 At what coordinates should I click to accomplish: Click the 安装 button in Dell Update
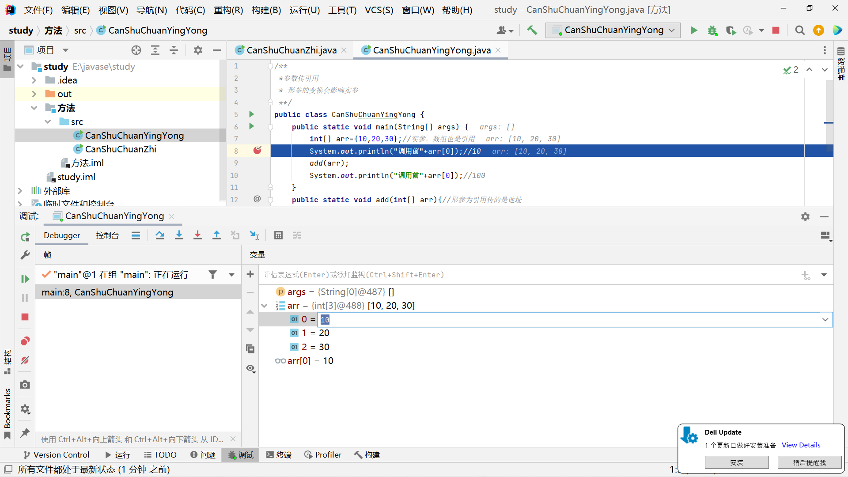tap(736, 462)
